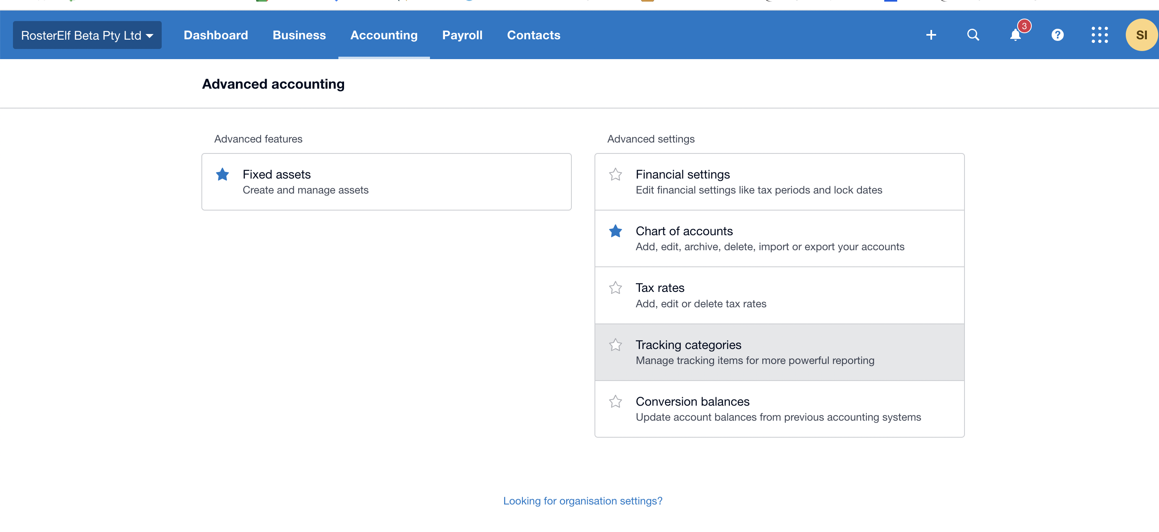
Task: Open Financial settings
Action: 779,182
